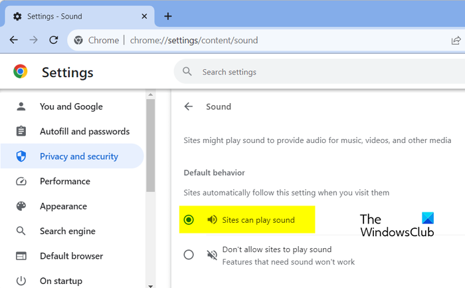The image size is (465, 288).
Task: Click the search magnifier icon in settings
Action: [187, 72]
